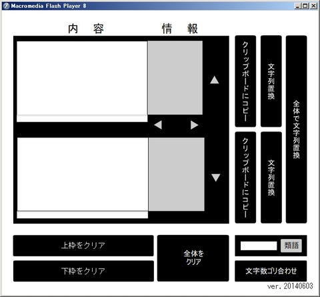Copy lower frame to clipboard (クリップボードにコピー)
This screenshot has height=297, width=320.
(245, 178)
